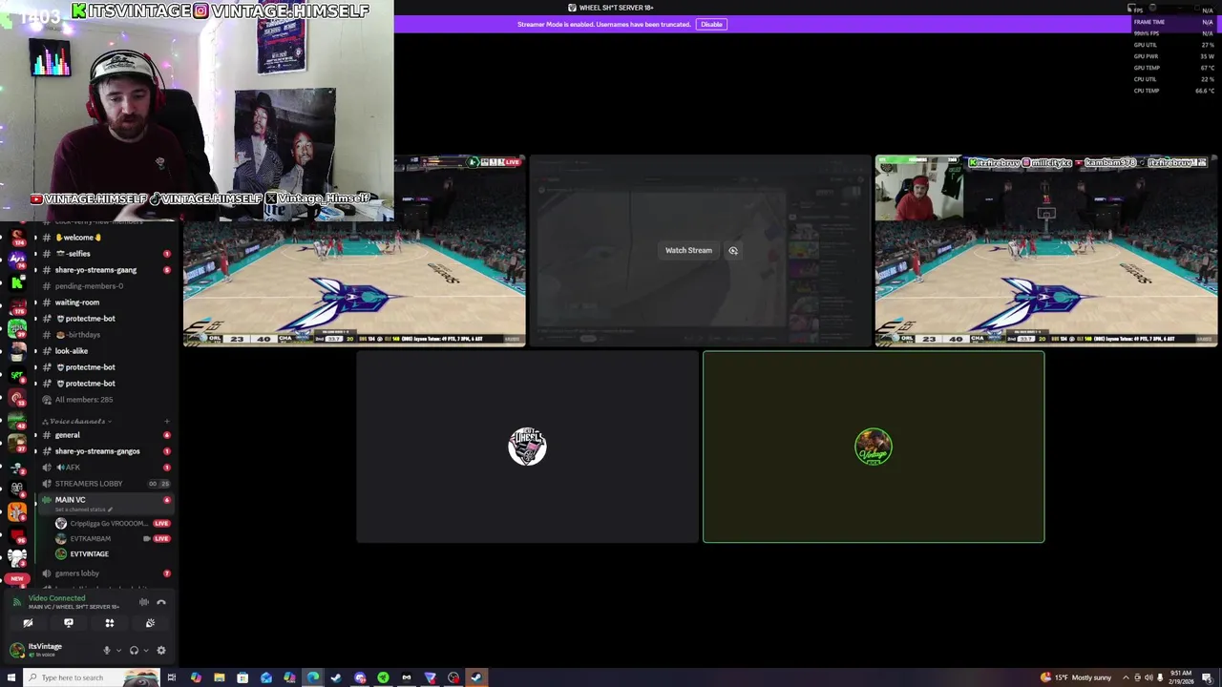Toggle the camera in the voice panel
The width and height of the screenshot is (1222, 687).
coord(28,623)
